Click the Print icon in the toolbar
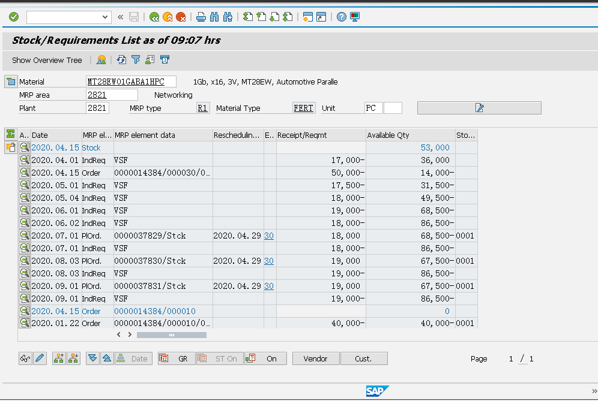This screenshot has width=598, height=401. [201, 17]
